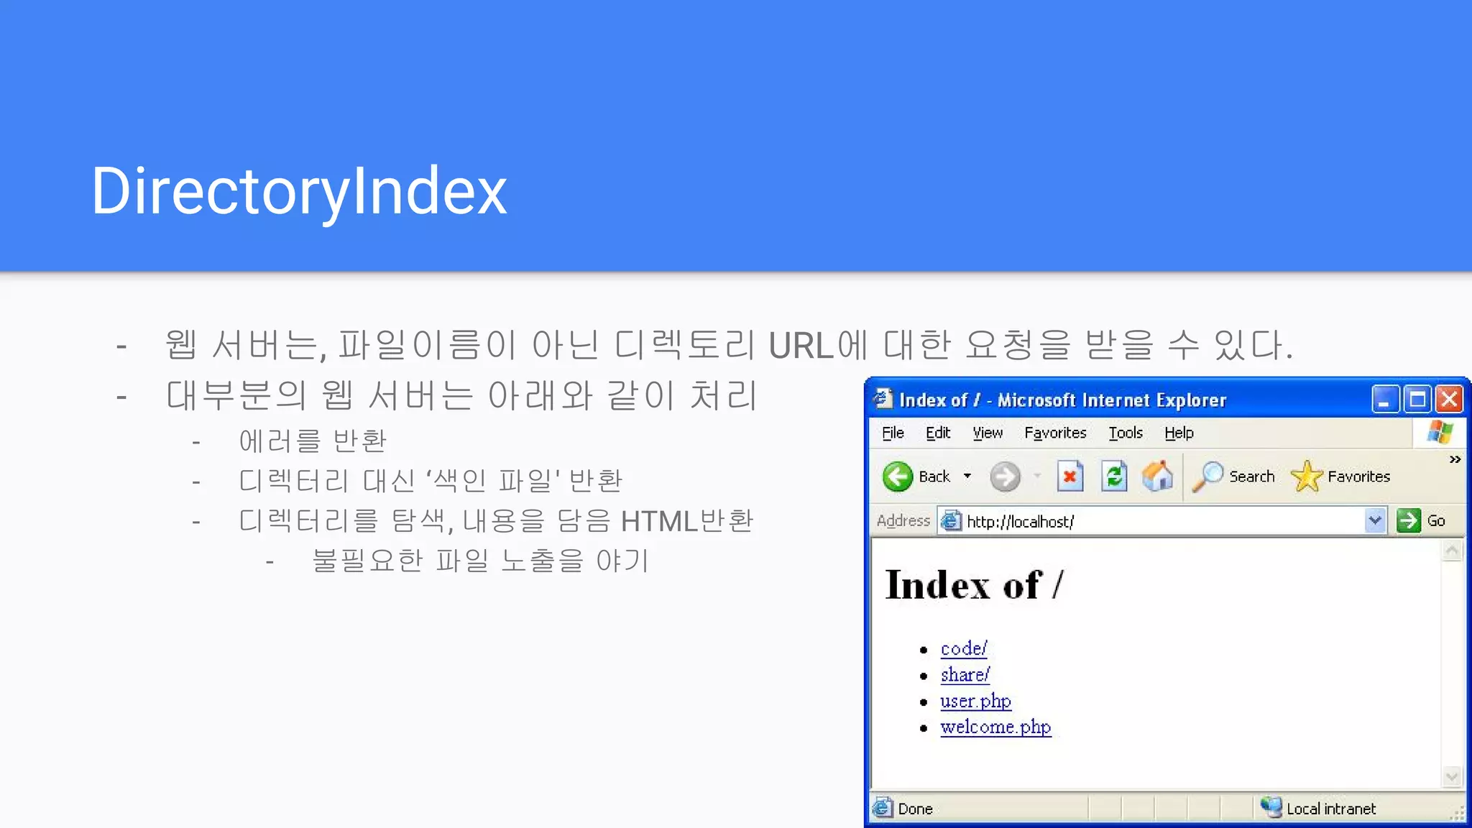The width and height of the screenshot is (1472, 828).
Task: Open the code/ directory link
Action: tap(964, 648)
